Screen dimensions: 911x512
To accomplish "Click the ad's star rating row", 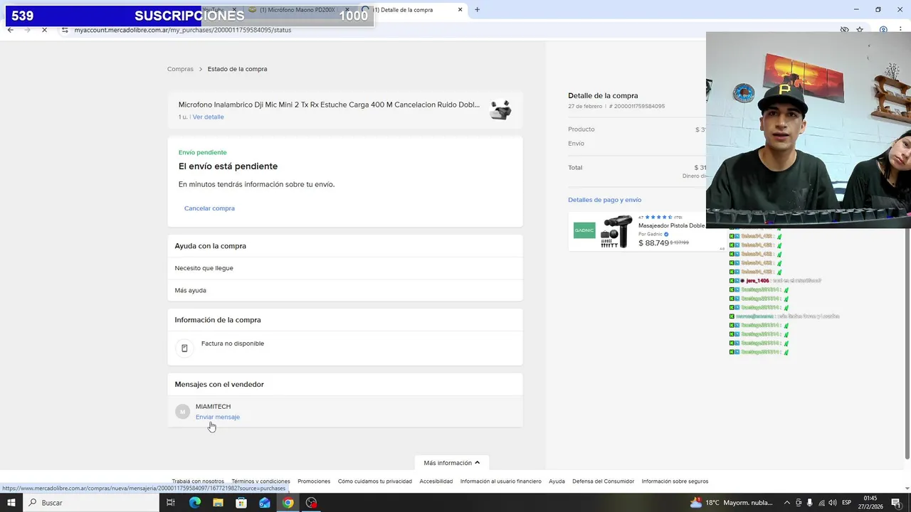I will pyautogui.click(x=660, y=217).
